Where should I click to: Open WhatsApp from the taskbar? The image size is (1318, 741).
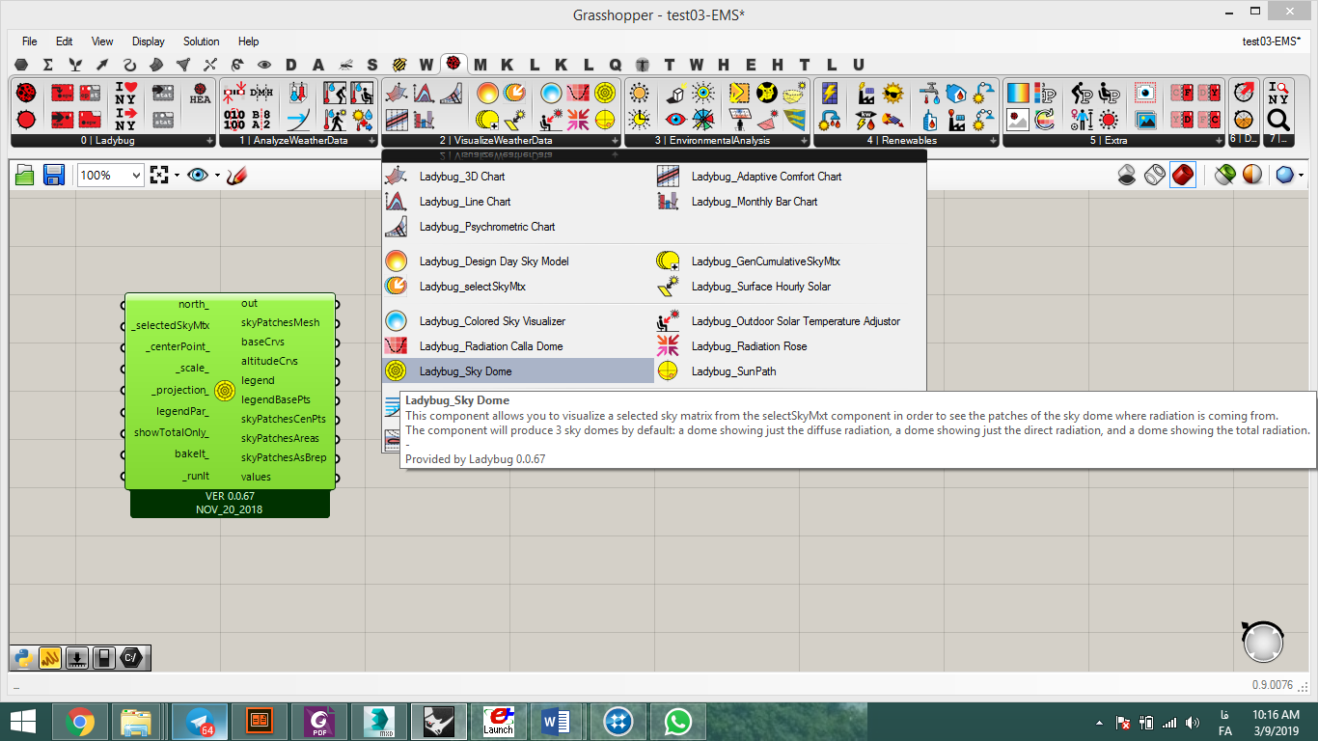click(677, 722)
